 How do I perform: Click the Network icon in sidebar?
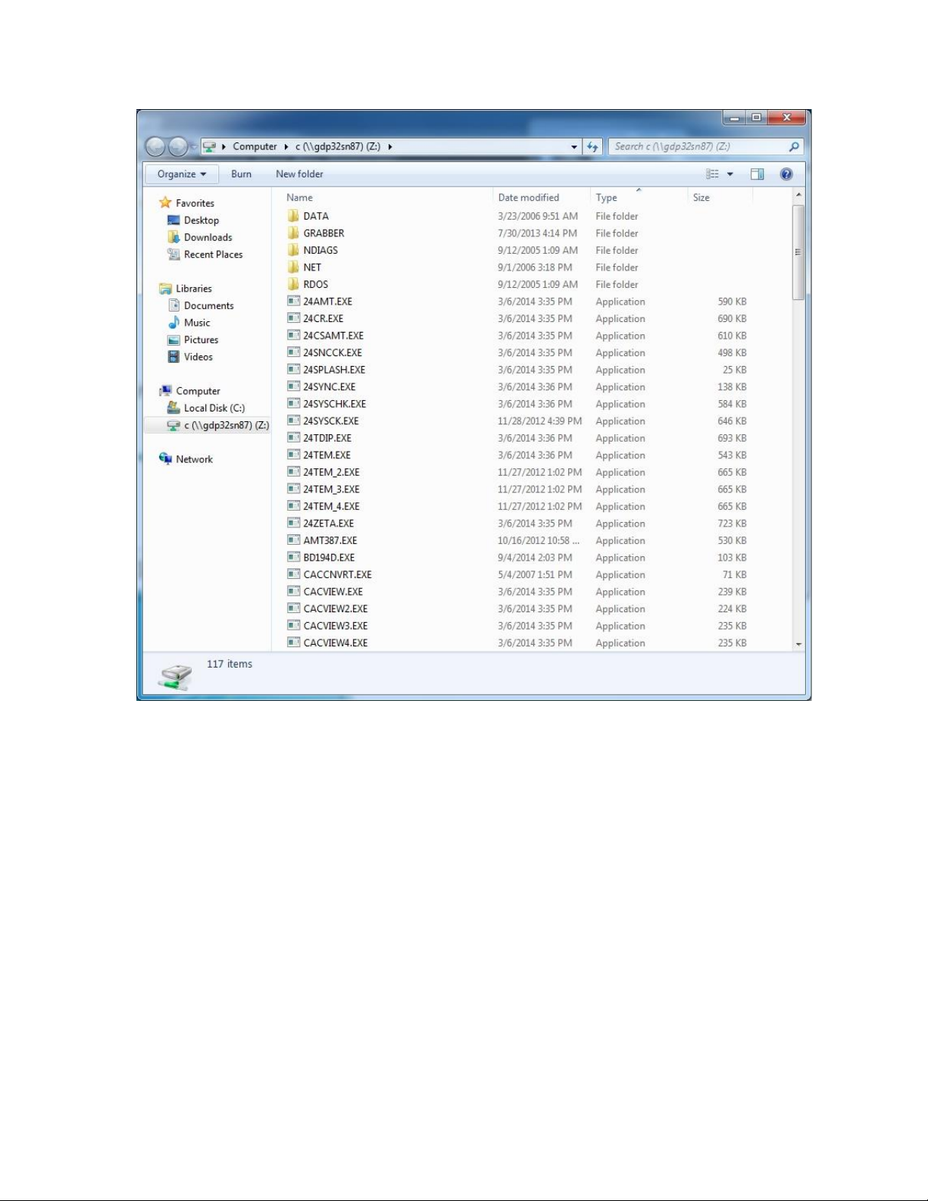165,459
